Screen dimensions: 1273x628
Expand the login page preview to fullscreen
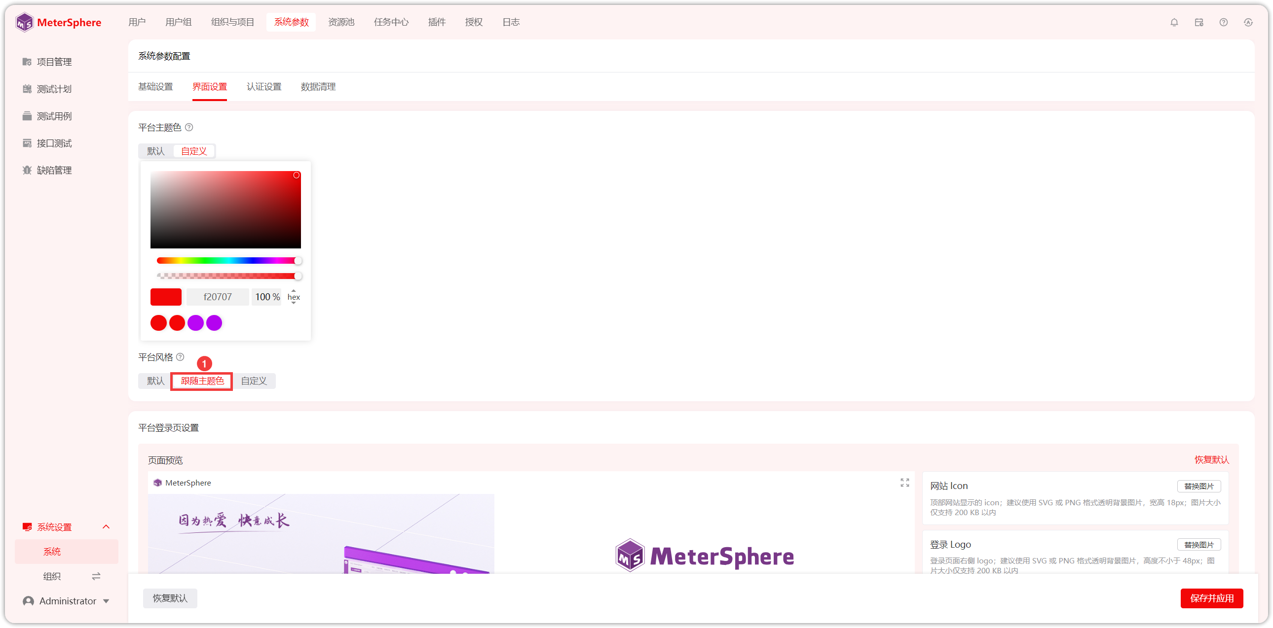point(904,483)
